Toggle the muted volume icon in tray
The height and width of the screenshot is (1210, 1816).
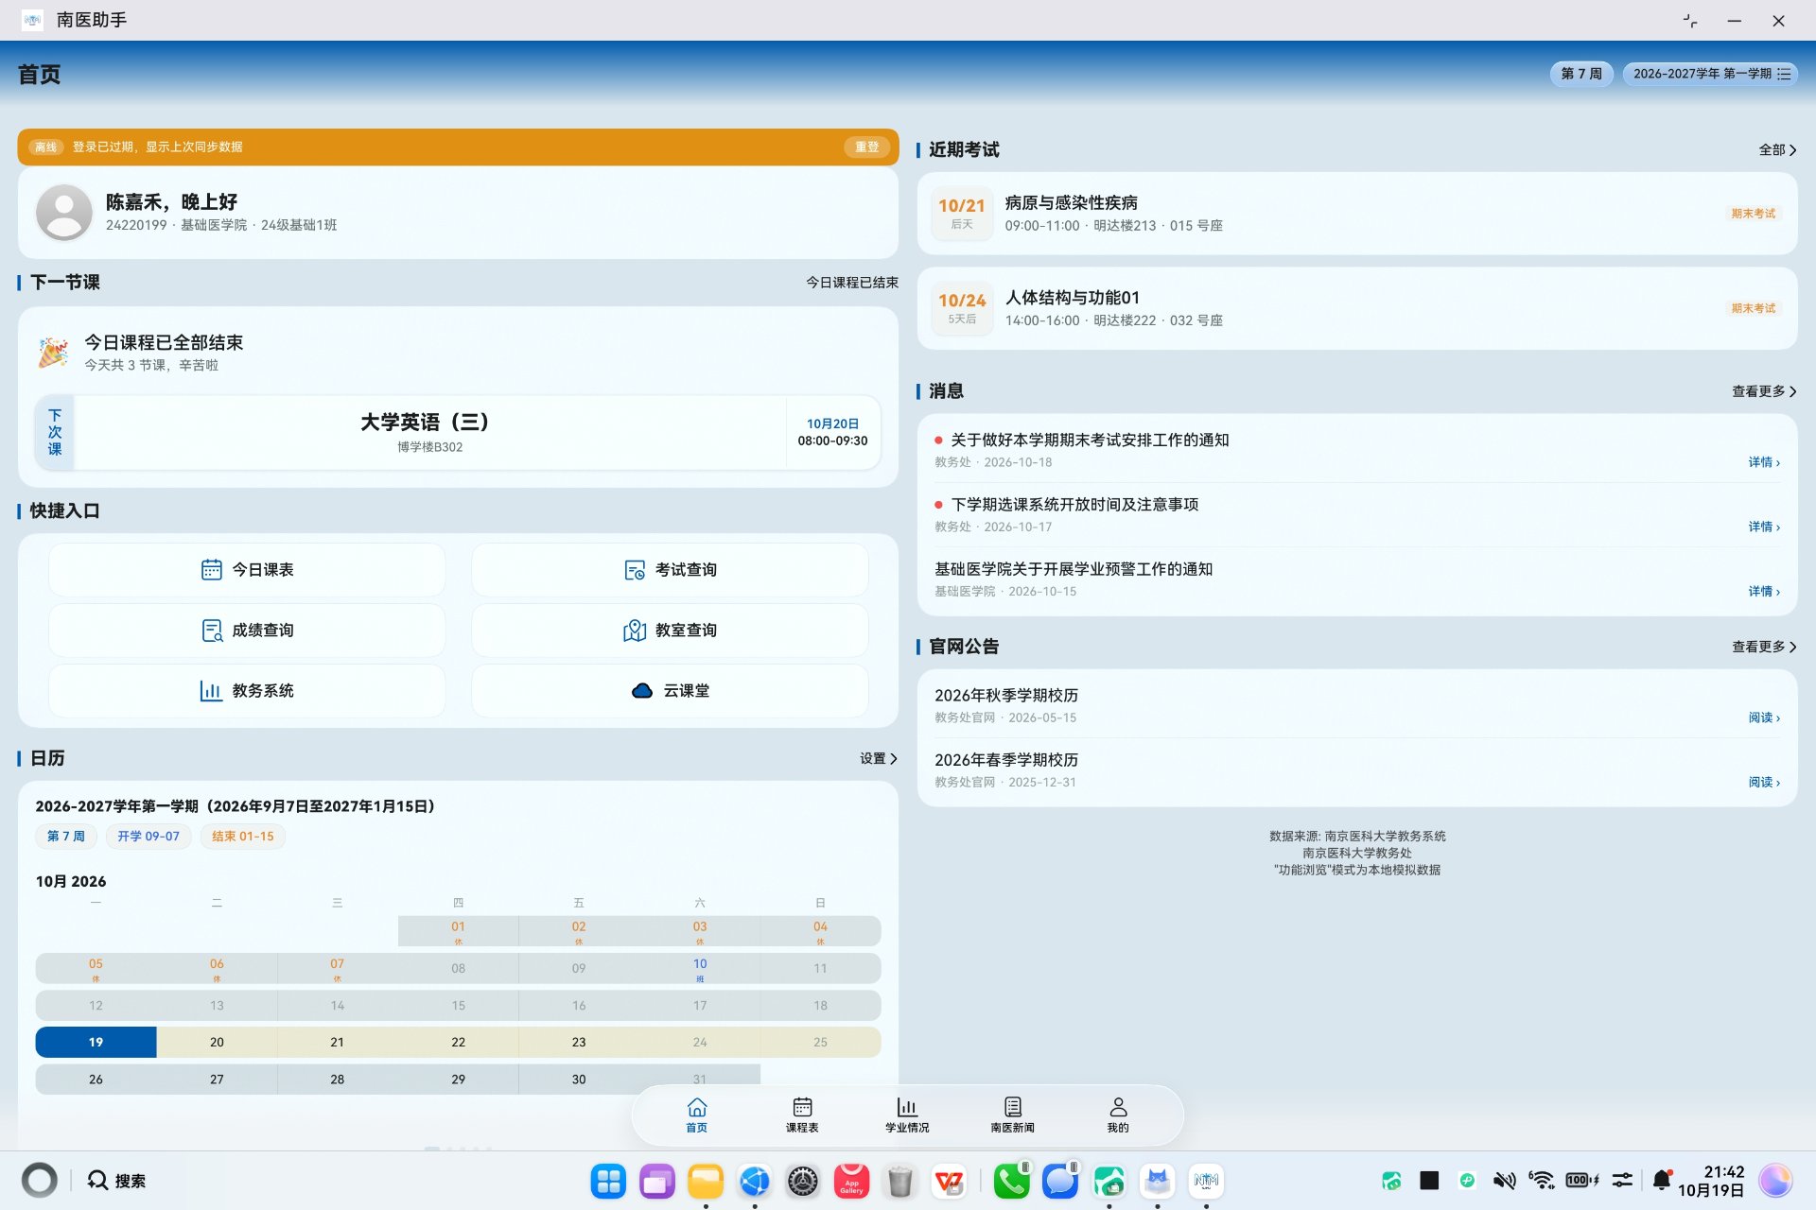[1504, 1181]
